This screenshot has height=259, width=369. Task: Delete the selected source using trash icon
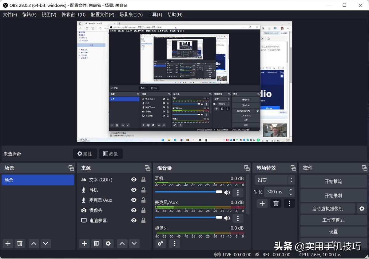(96, 243)
